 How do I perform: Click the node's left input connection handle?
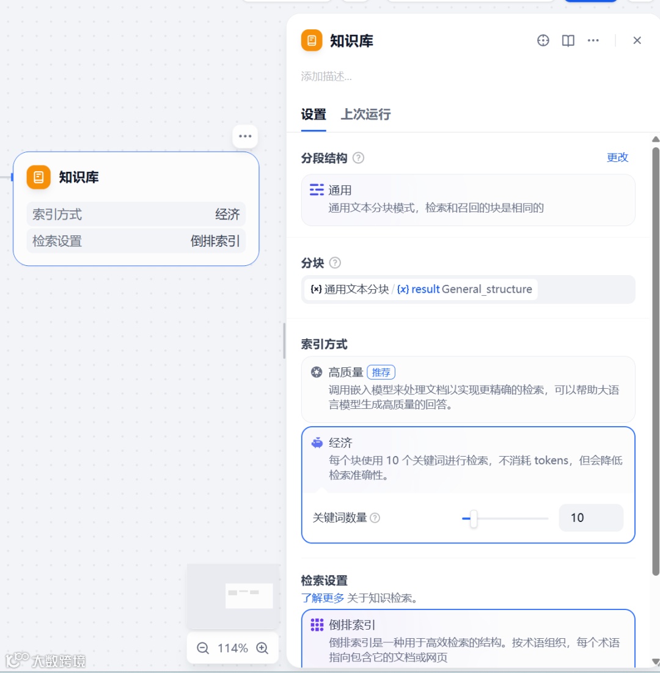pos(12,177)
